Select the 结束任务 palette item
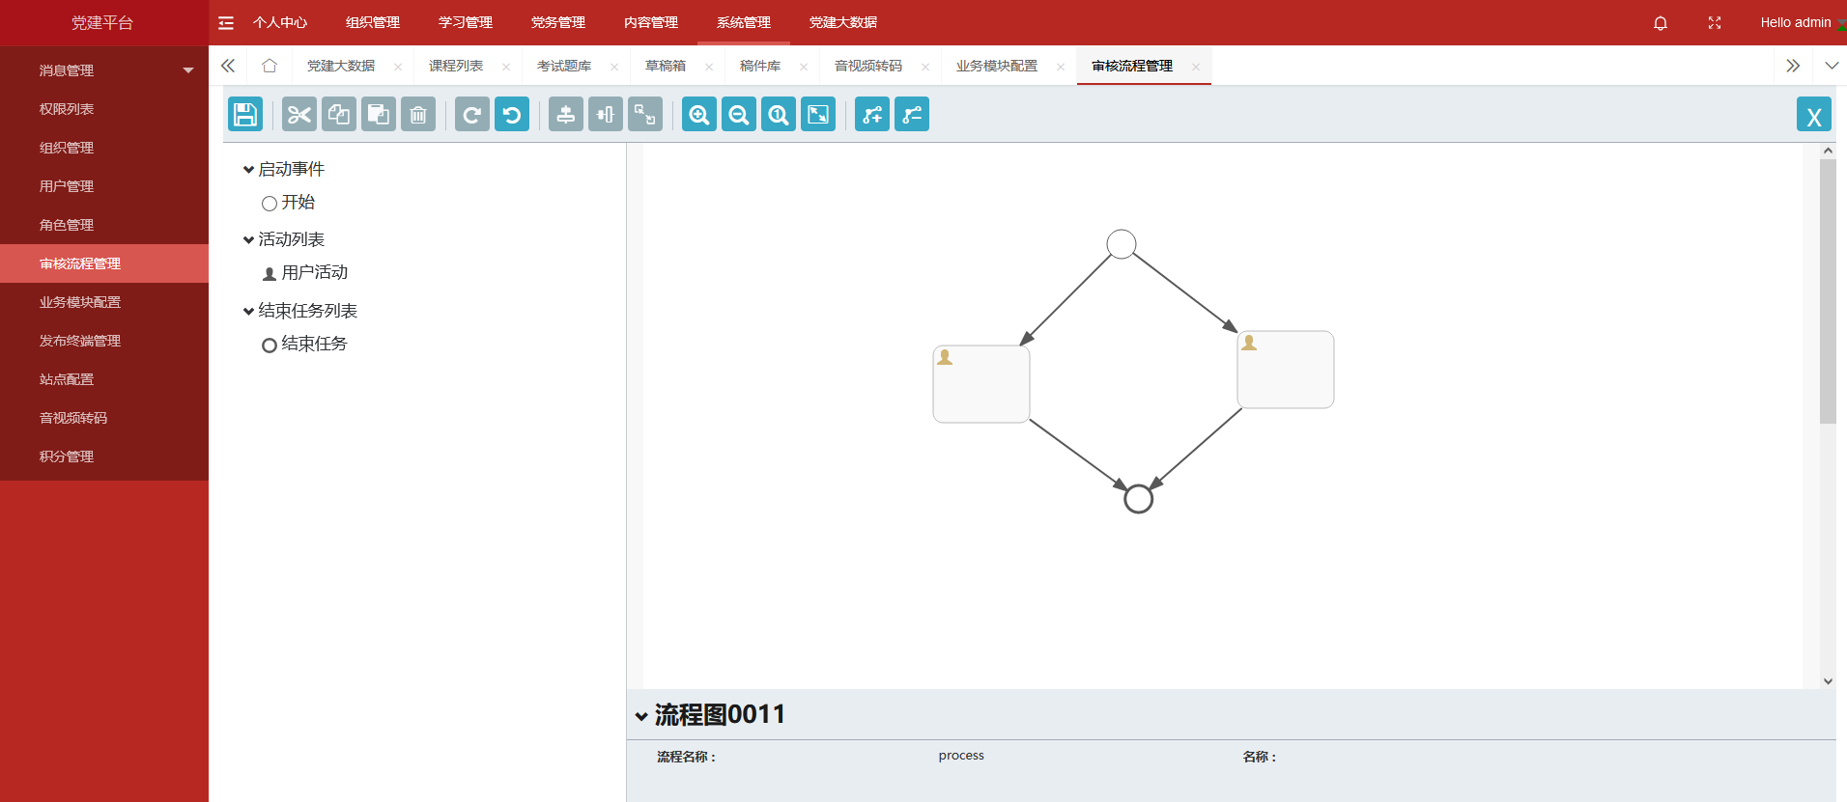The width and height of the screenshot is (1847, 802). (304, 345)
